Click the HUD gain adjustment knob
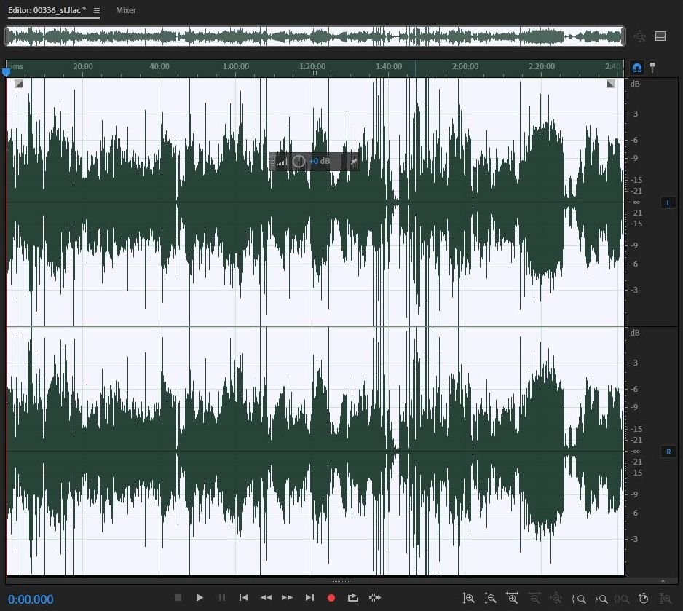This screenshot has height=611, width=683. (299, 161)
